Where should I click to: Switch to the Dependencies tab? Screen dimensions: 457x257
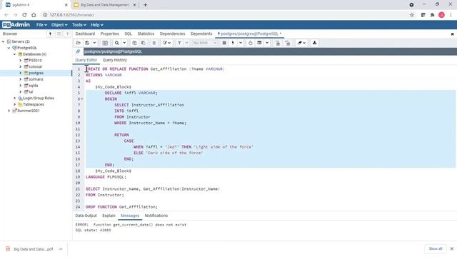pos(172,34)
